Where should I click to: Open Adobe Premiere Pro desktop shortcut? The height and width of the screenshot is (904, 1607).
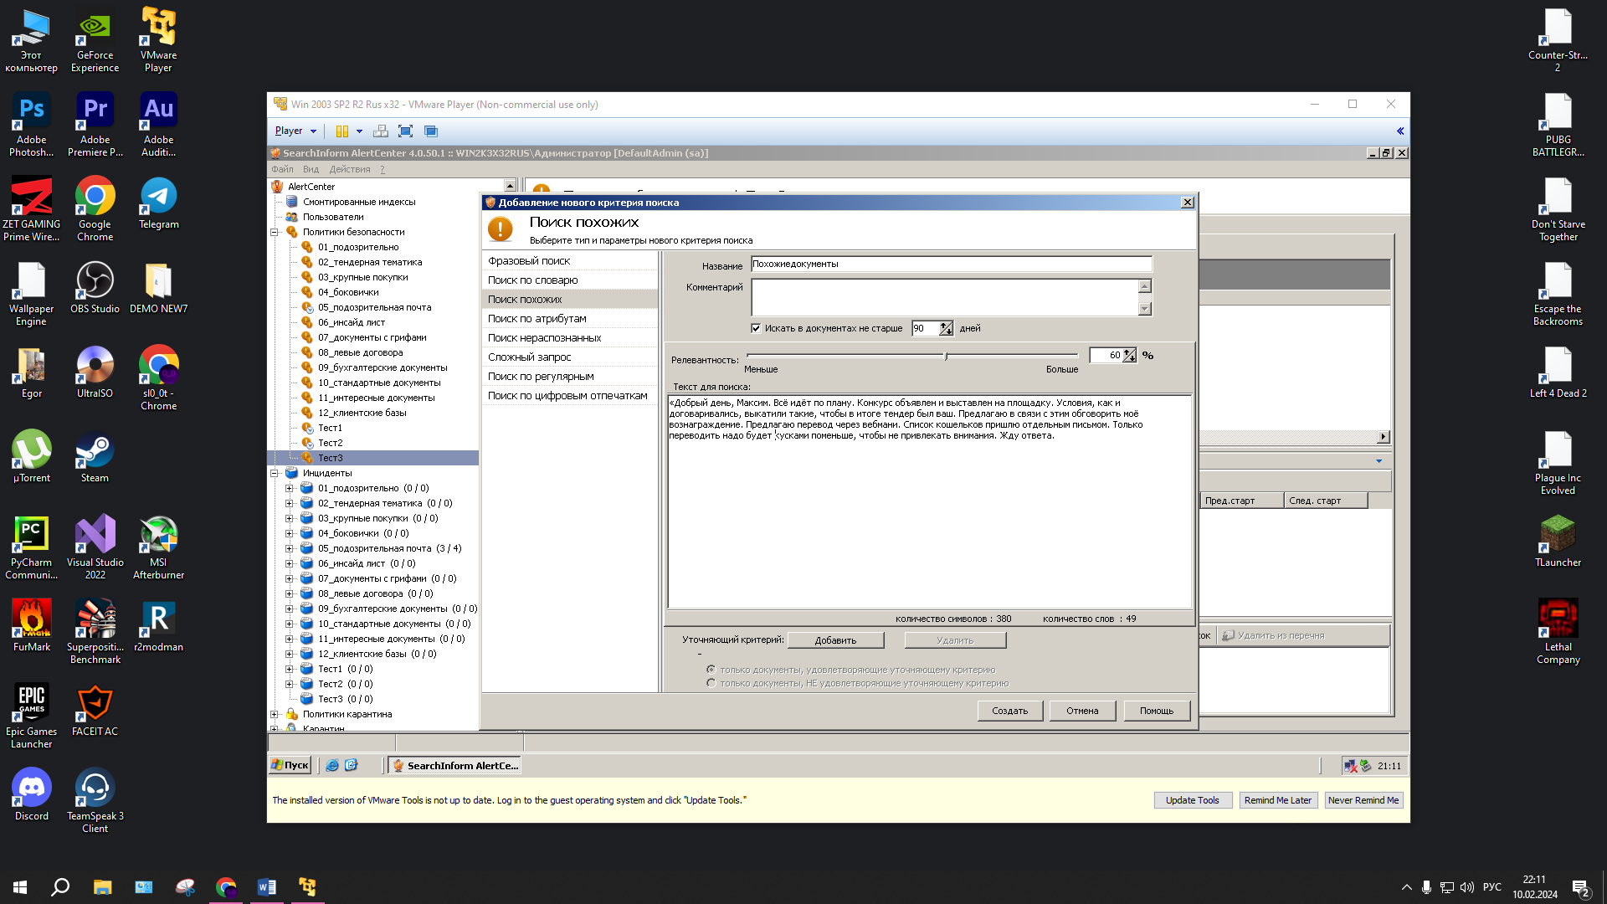tap(95, 125)
